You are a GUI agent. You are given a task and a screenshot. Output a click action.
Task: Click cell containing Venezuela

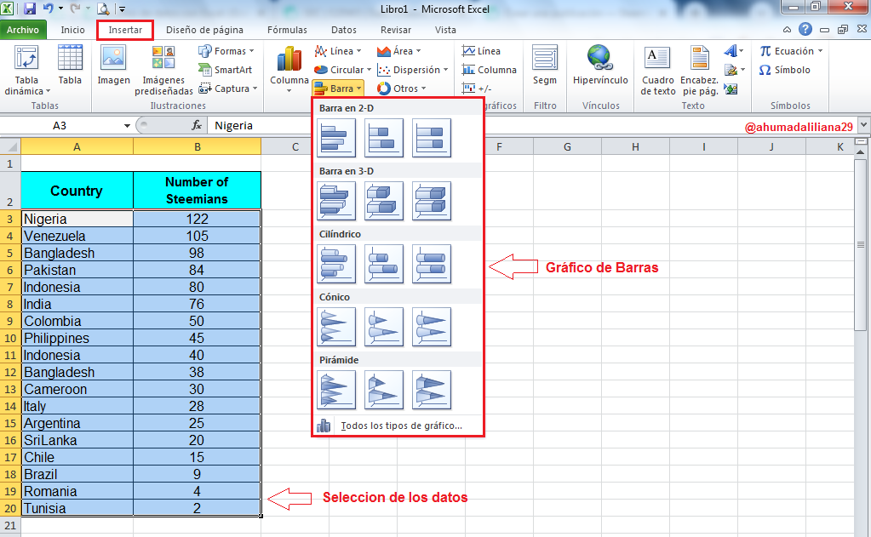(77, 236)
